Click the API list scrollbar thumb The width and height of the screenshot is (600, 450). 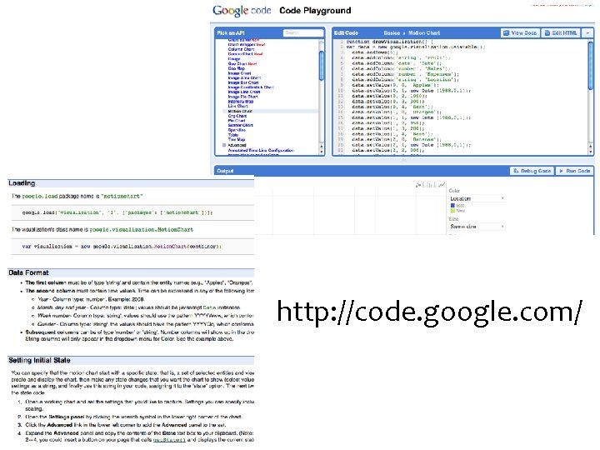pos(322,65)
